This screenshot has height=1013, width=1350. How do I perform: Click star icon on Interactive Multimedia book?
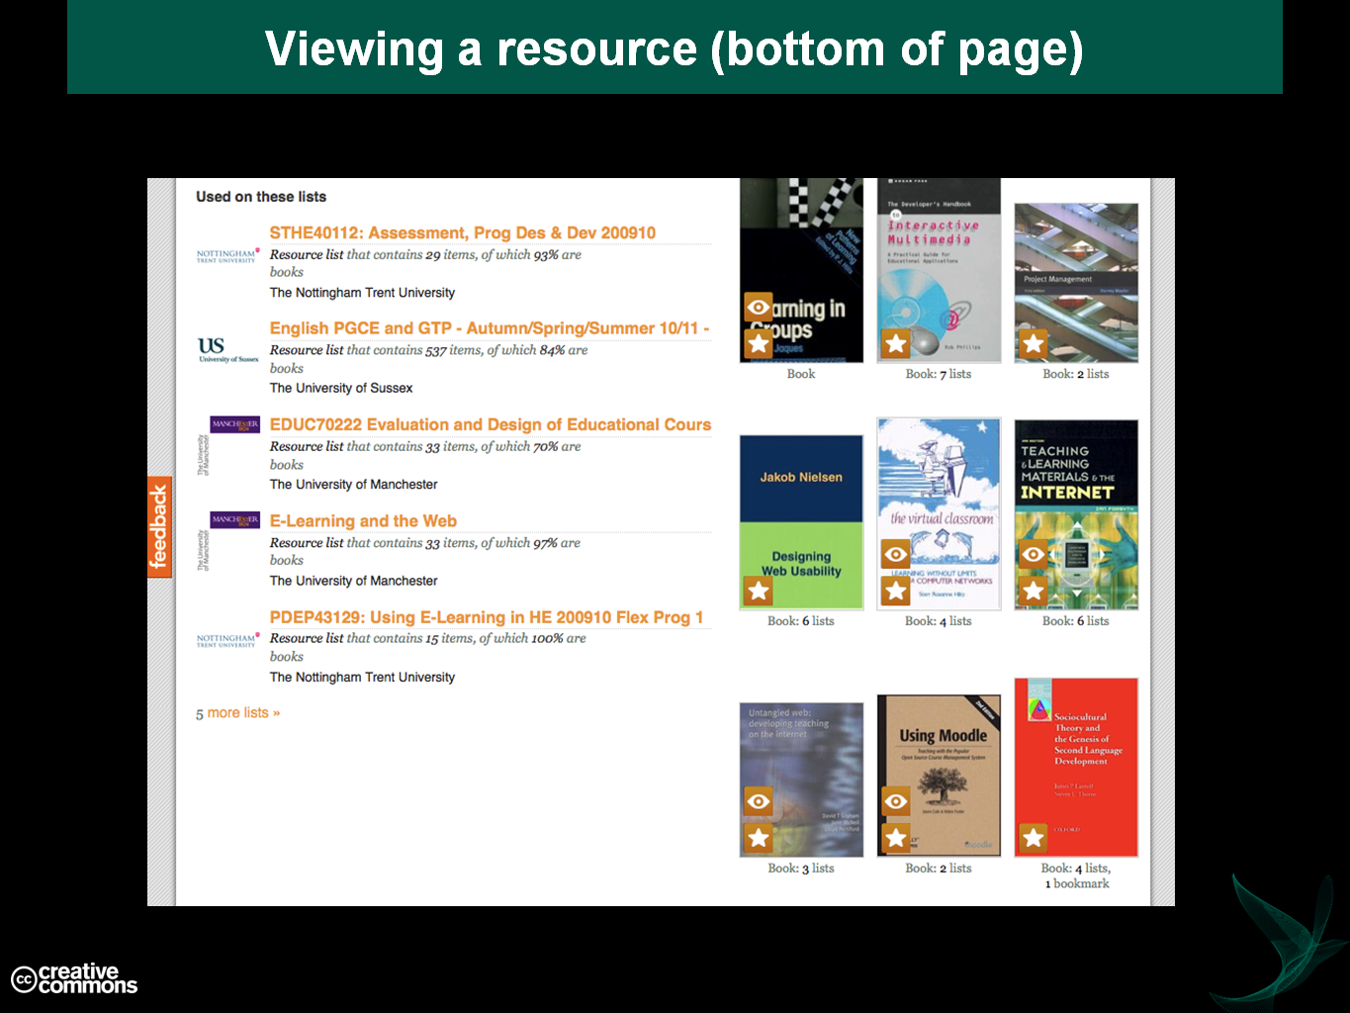896,344
